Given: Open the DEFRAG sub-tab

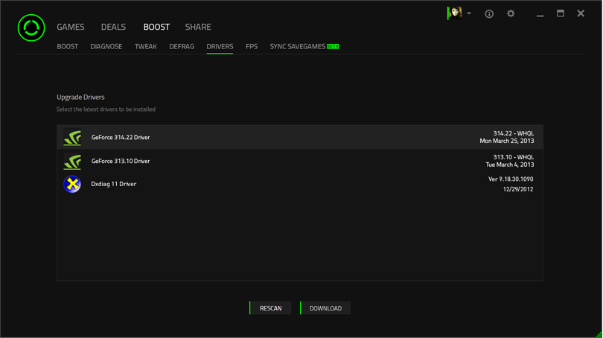Looking at the screenshot, I should [182, 46].
